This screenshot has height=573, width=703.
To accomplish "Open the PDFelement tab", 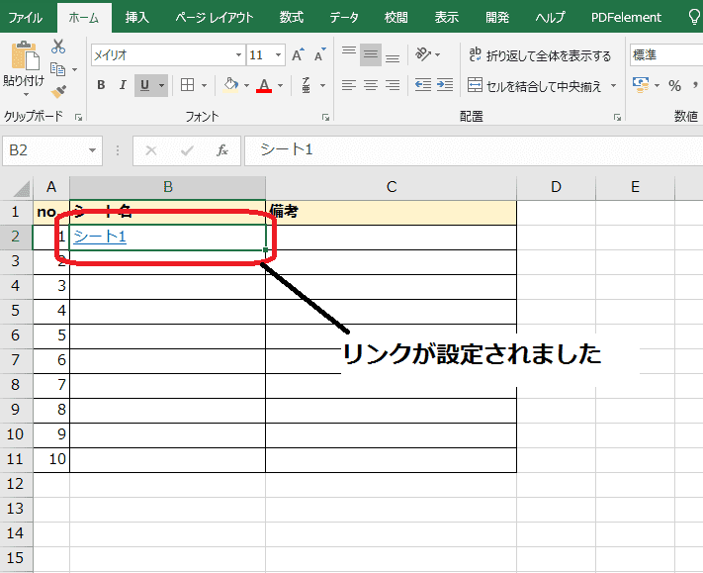I will click(x=626, y=18).
